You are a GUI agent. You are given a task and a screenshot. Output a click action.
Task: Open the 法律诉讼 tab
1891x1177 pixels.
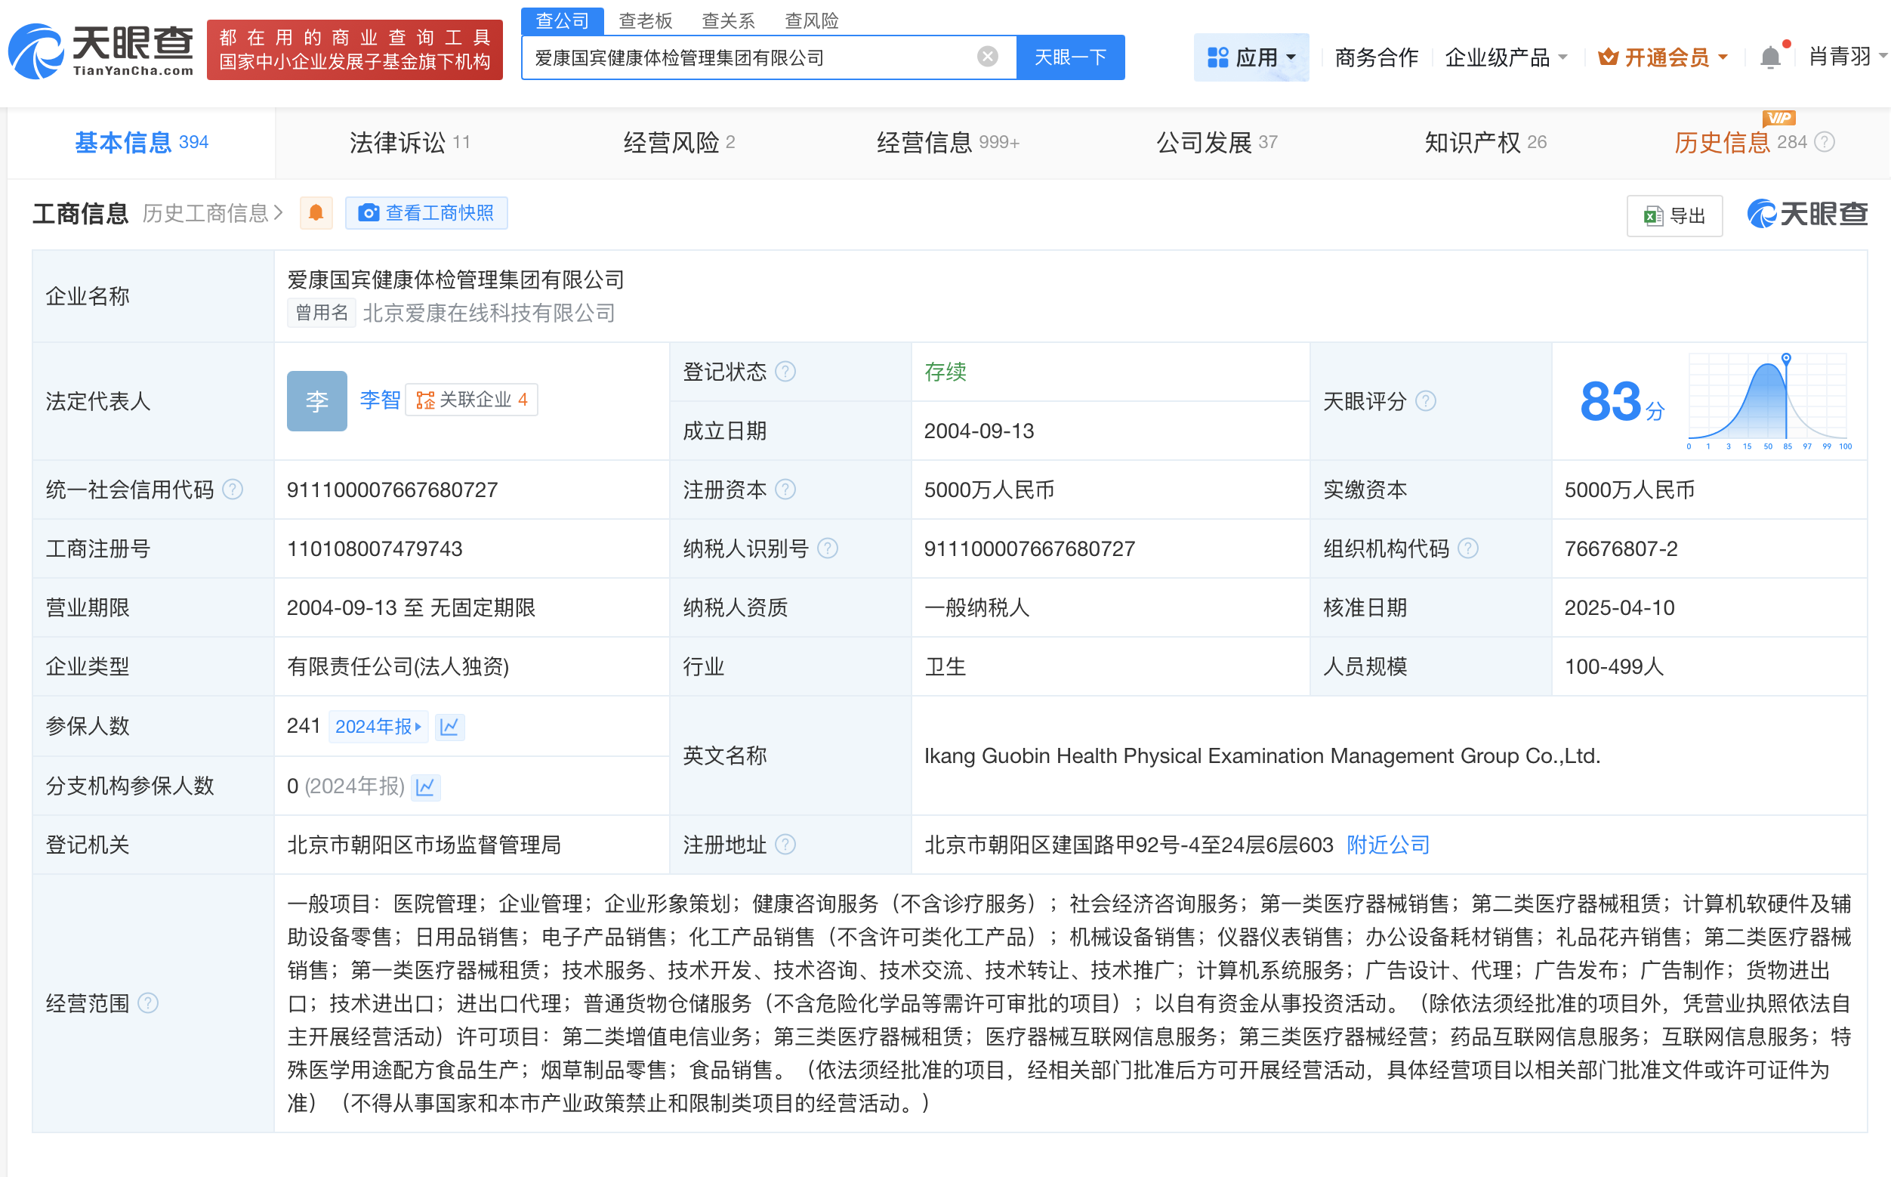[398, 142]
